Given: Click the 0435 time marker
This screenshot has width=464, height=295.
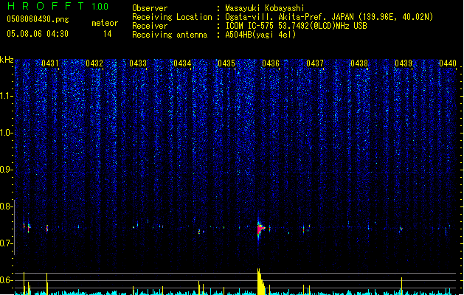Looking at the screenshot, I should pos(226,63).
